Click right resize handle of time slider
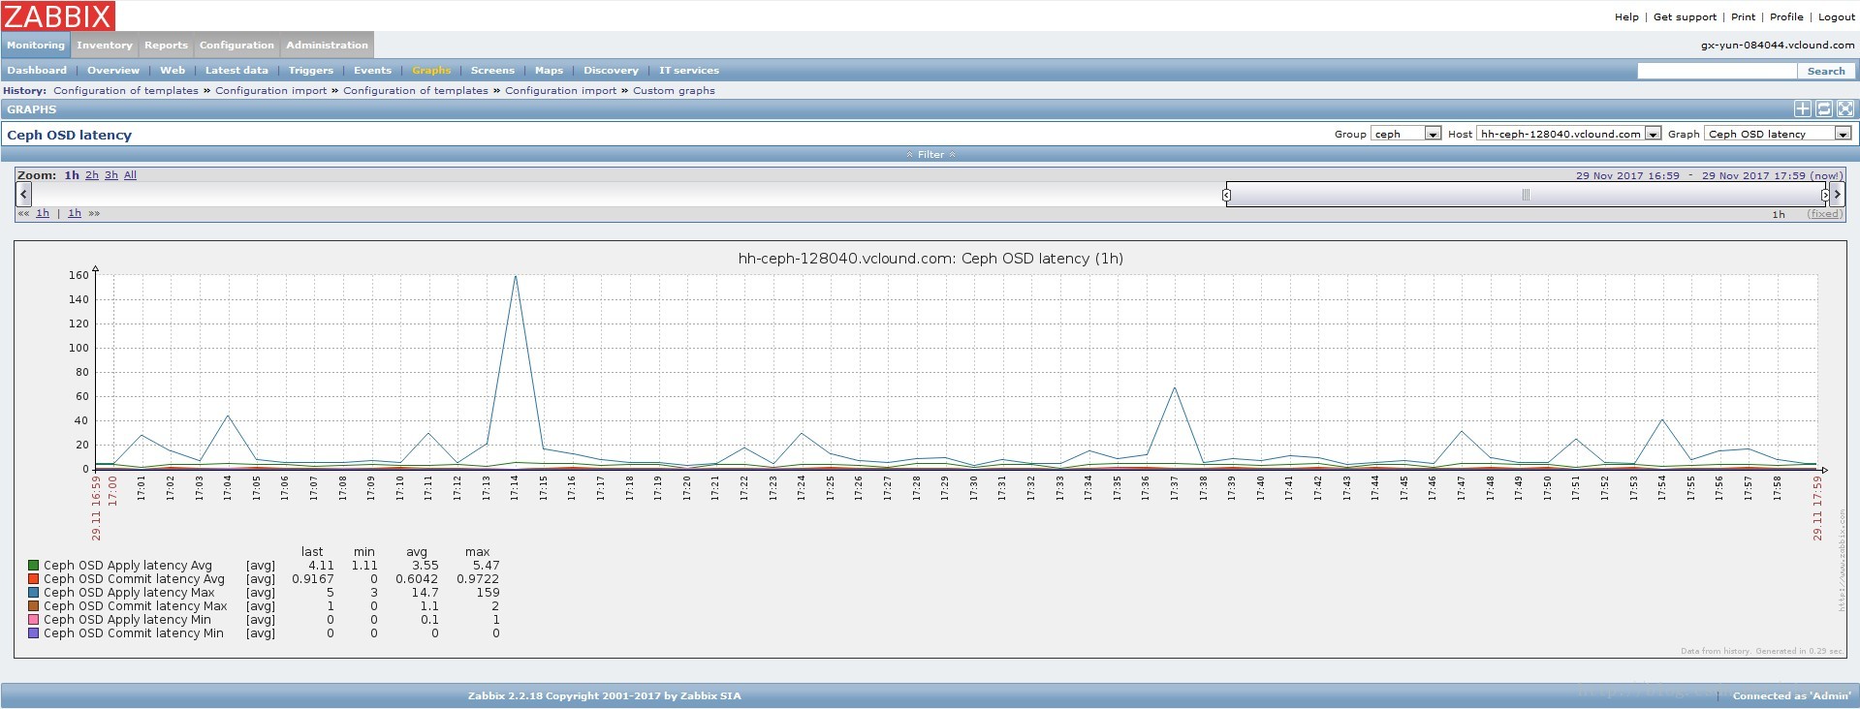 point(1824,195)
